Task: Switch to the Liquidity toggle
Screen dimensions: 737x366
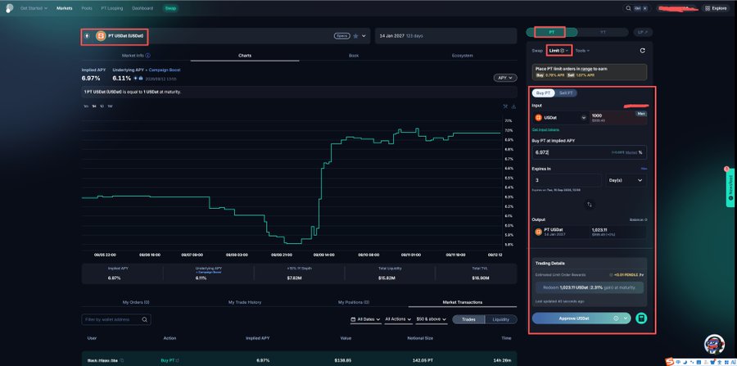Action: pos(501,319)
